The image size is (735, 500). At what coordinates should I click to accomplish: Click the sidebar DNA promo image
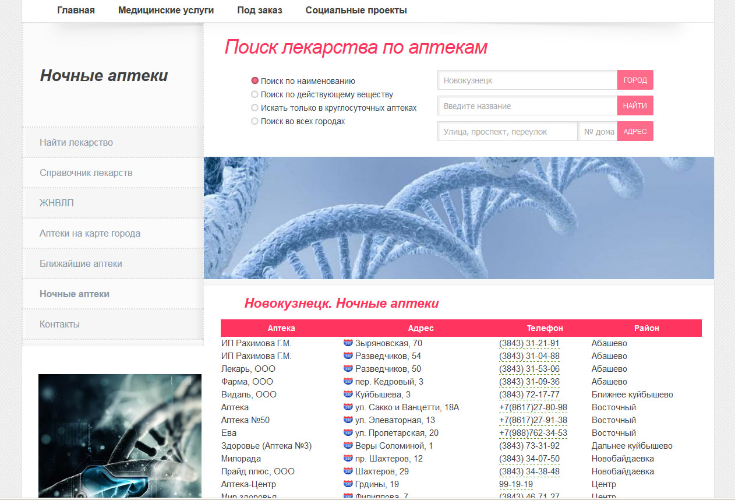click(x=120, y=436)
